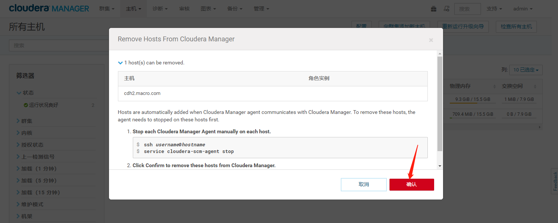
Task: Open the Feedback side tab
Action: tap(555, 181)
